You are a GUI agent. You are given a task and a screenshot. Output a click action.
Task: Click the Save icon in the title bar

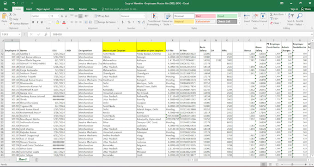pos(5,3)
